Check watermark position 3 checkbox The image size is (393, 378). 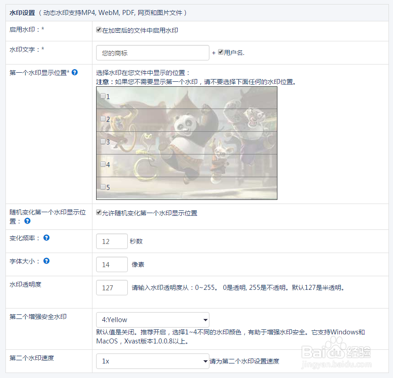(x=103, y=141)
